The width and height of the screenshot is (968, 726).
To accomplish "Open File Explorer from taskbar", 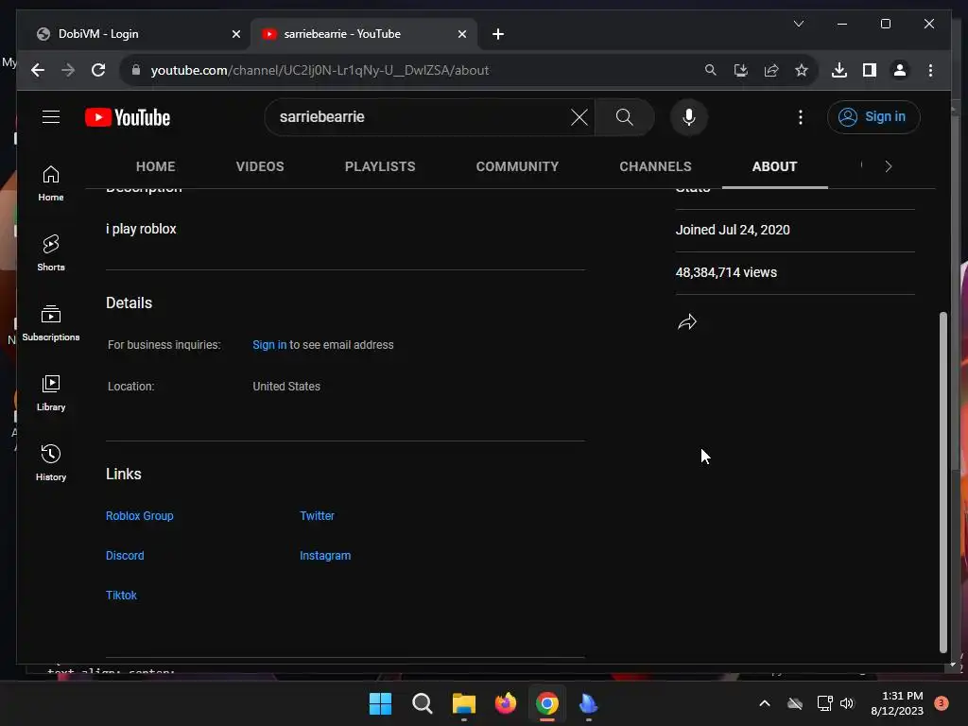I will [x=463, y=703].
